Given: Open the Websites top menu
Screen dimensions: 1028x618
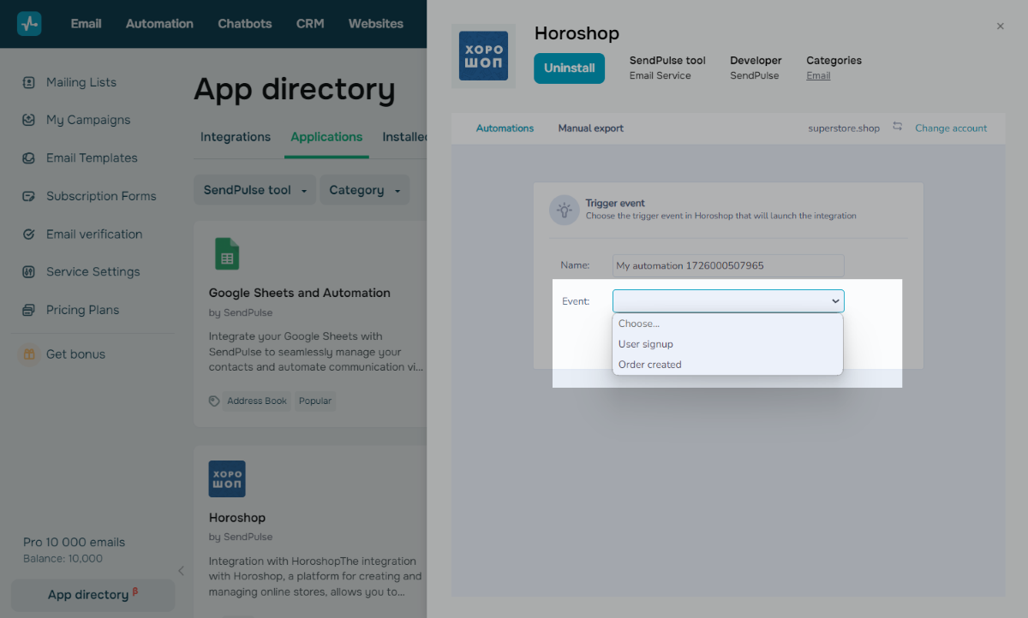Looking at the screenshot, I should pos(376,24).
